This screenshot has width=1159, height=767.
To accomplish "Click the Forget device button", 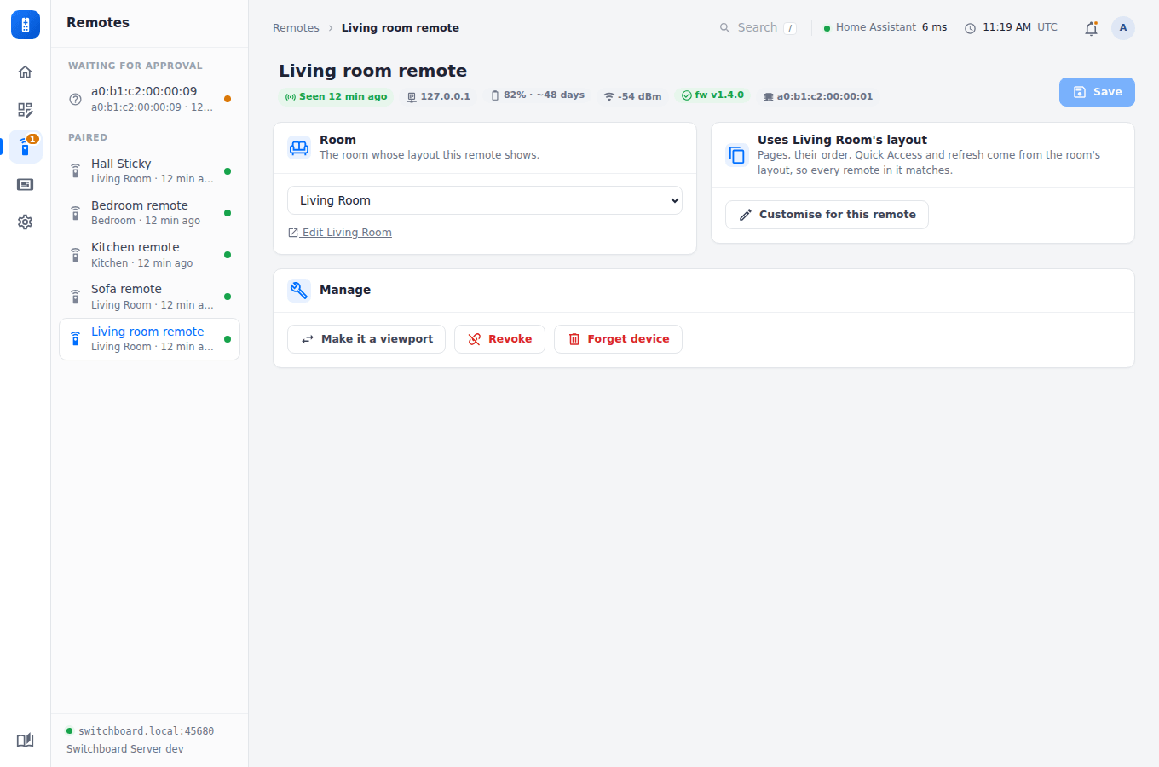I will click(618, 339).
